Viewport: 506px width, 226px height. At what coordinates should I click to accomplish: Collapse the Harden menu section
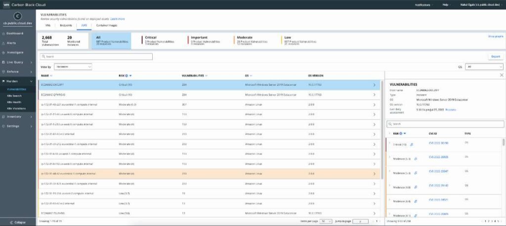[31, 81]
